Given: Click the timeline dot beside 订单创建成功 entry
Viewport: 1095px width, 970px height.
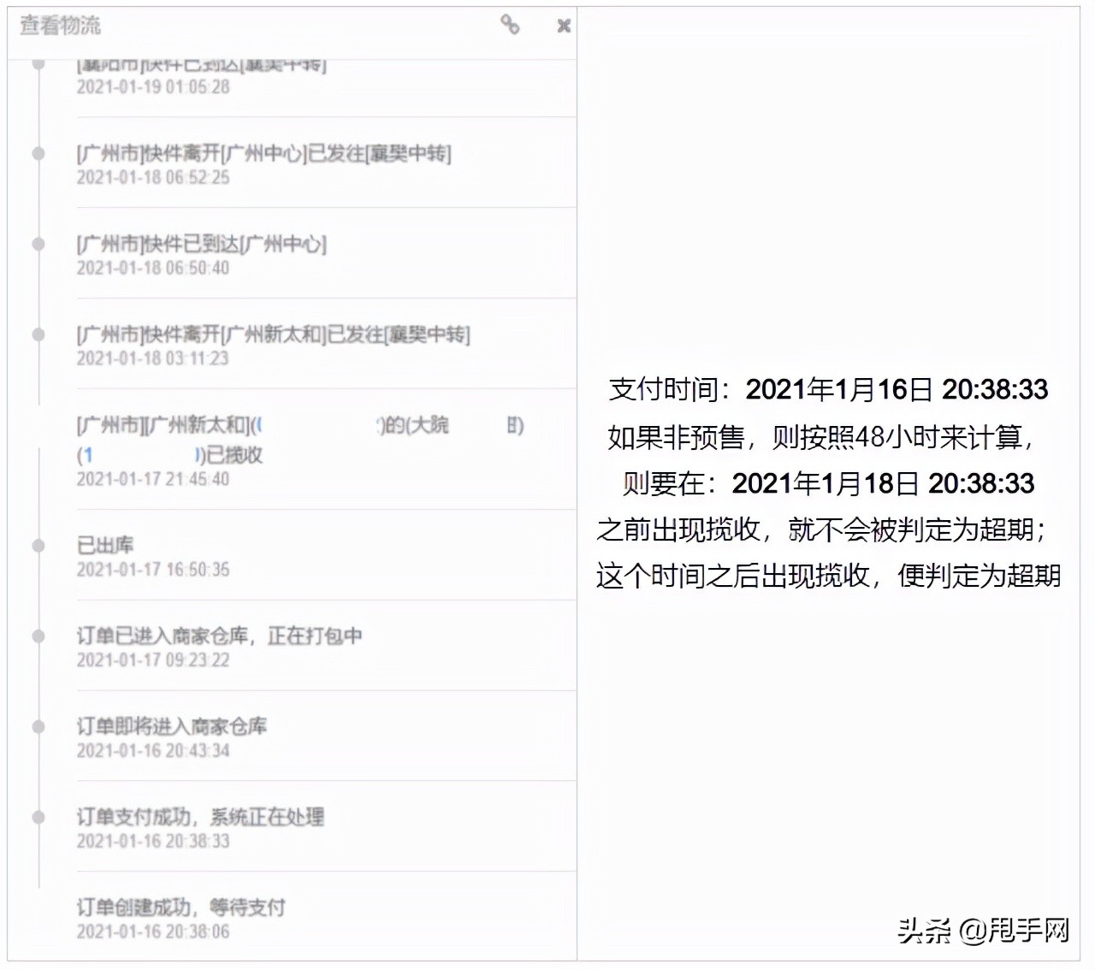Looking at the screenshot, I should pos(37,908).
